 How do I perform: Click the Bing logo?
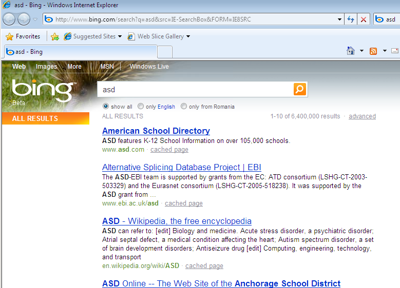pyautogui.click(x=43, y=91)
